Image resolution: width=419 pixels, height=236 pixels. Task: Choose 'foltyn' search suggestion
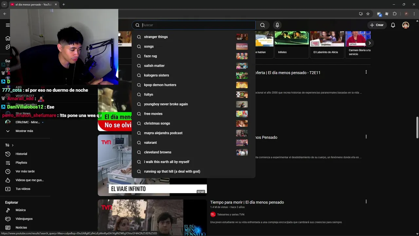[193, 95]
